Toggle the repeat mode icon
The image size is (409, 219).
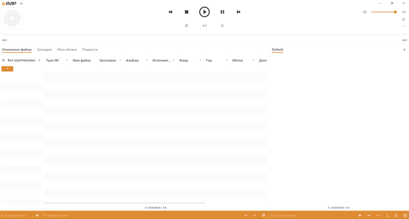point(186,26)
